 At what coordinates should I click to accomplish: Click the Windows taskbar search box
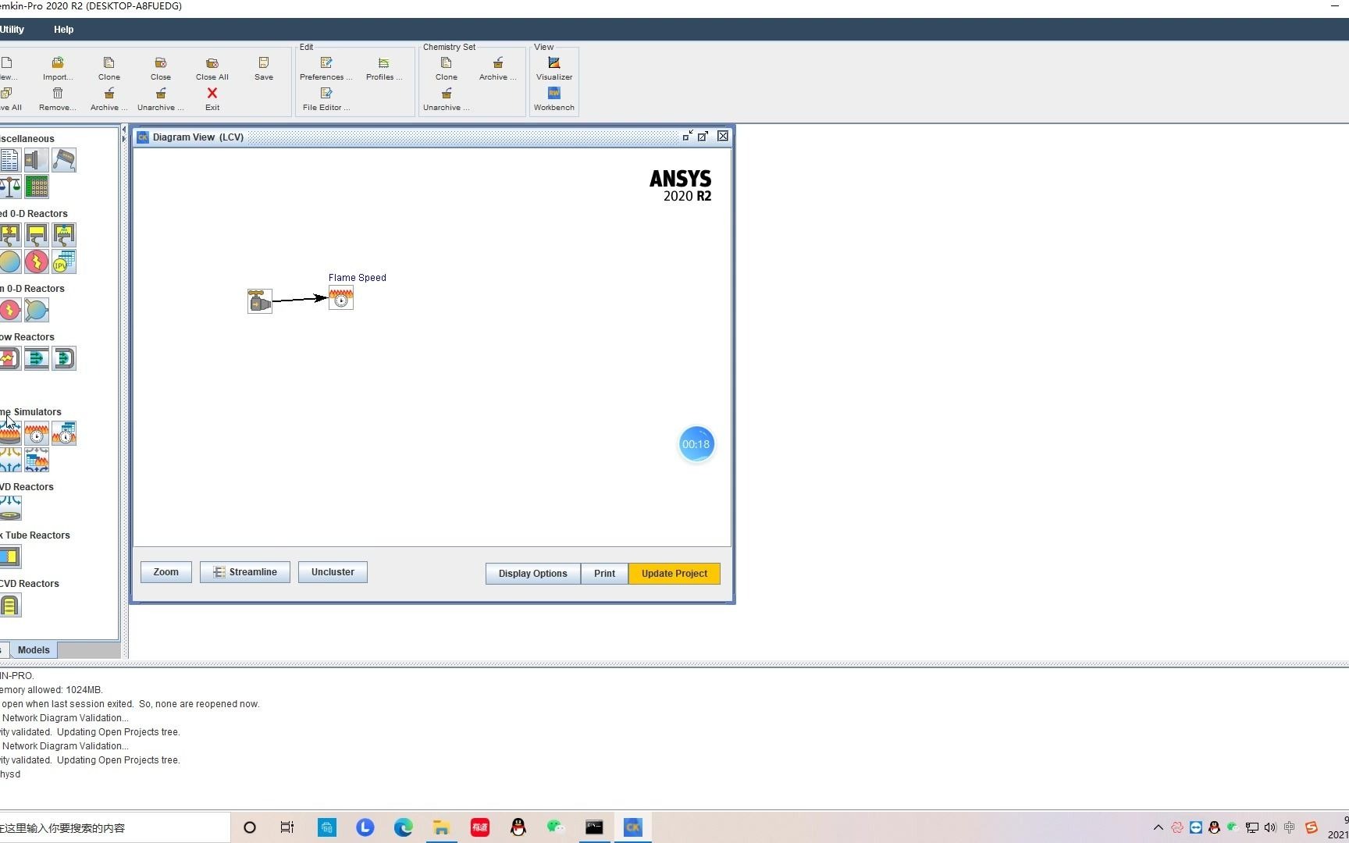tap(115, 828)
